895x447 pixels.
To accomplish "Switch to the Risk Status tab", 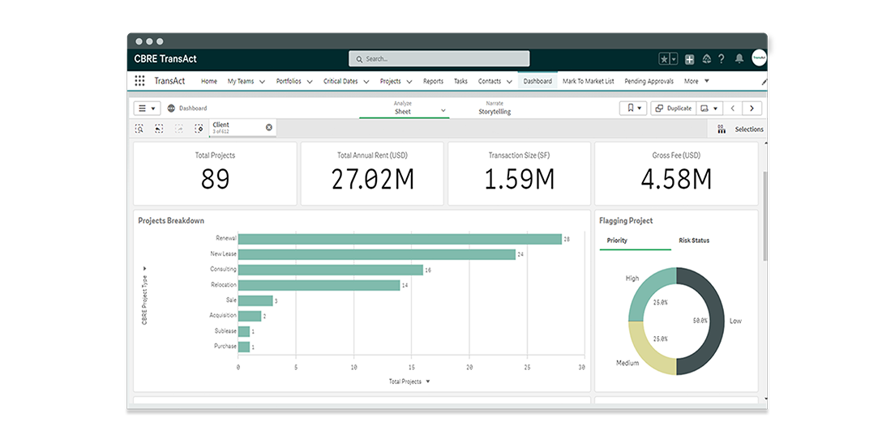I will point(694,241).
